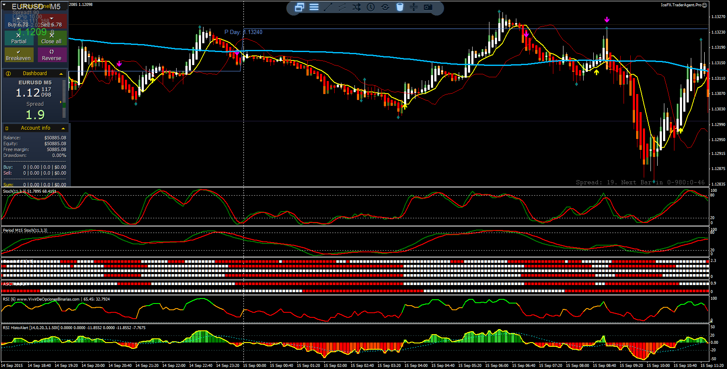Screen dimensions: 727x369
Task: Click the Close all button
Action: pyautogui.click(x=52, y=38)
